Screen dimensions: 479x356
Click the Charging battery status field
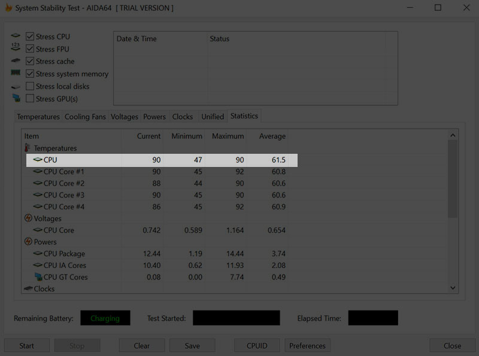click(x=105, y=318)
